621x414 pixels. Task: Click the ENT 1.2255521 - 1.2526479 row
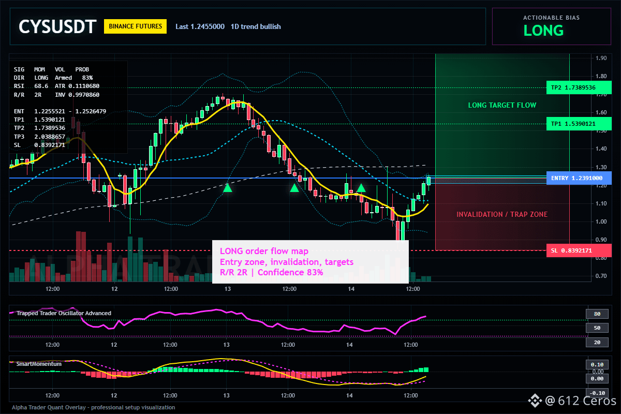click(x=60, y=111)
